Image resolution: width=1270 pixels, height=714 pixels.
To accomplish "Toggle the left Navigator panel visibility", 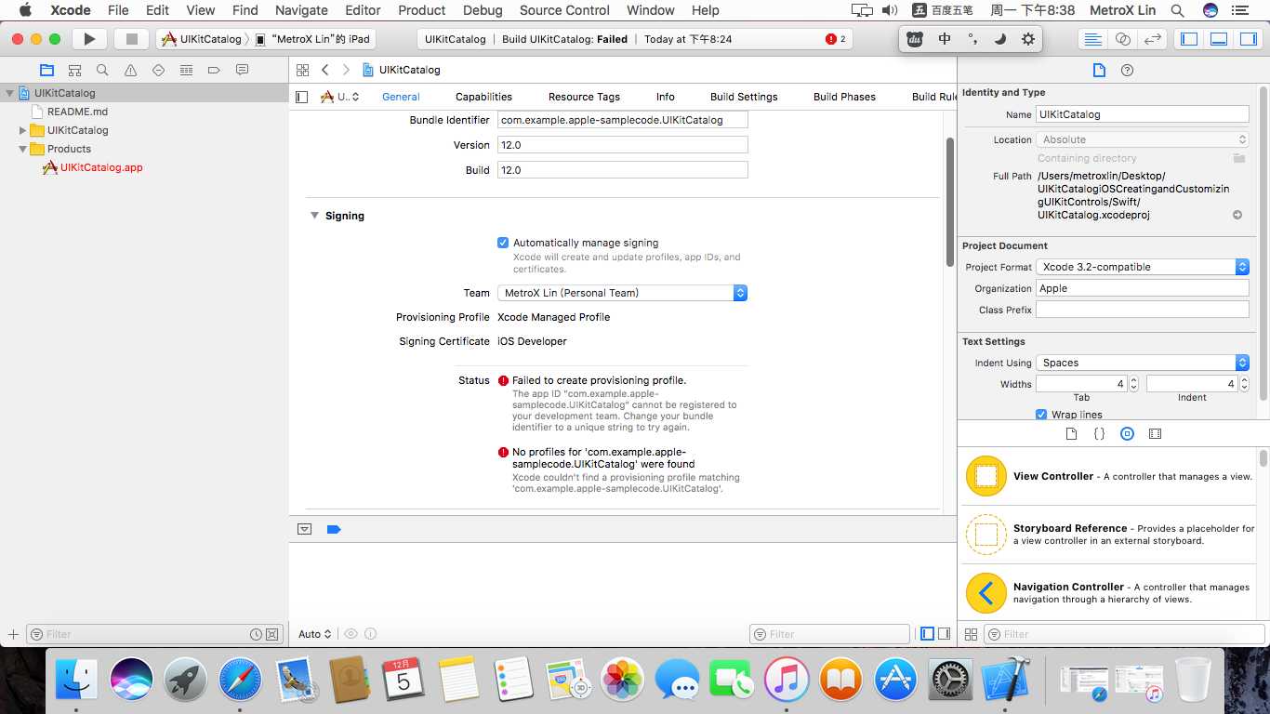I will [1189, 39].
